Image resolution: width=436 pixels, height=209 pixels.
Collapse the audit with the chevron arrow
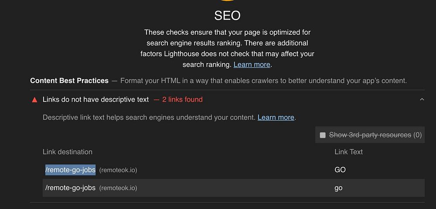coord(422,100)
